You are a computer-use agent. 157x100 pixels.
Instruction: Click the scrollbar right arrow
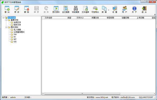click(154, 94)
